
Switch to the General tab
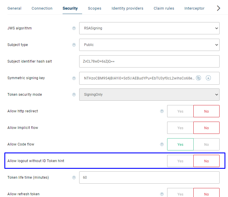tap(14, 8)
